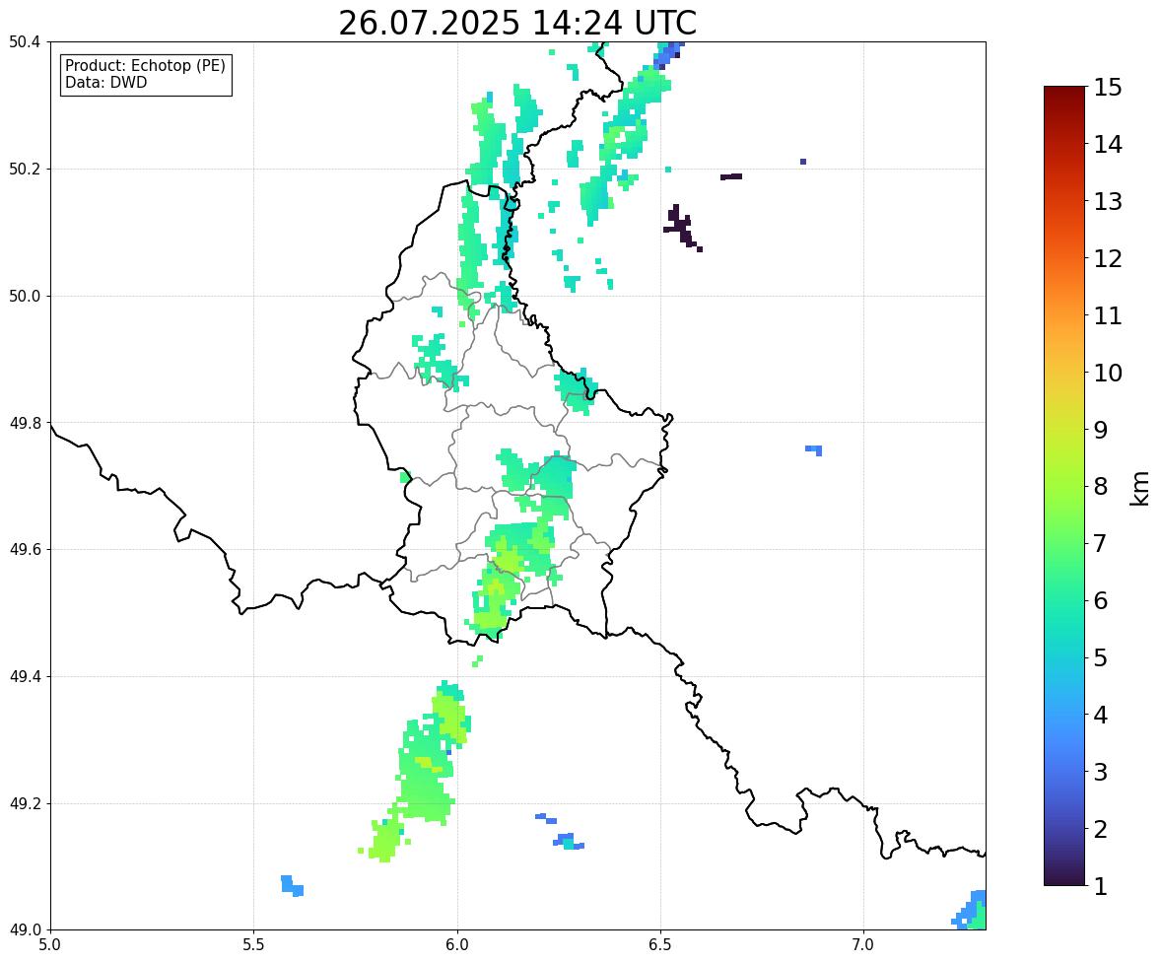Click the colorbar tick label 1

tap(1101, 886)
